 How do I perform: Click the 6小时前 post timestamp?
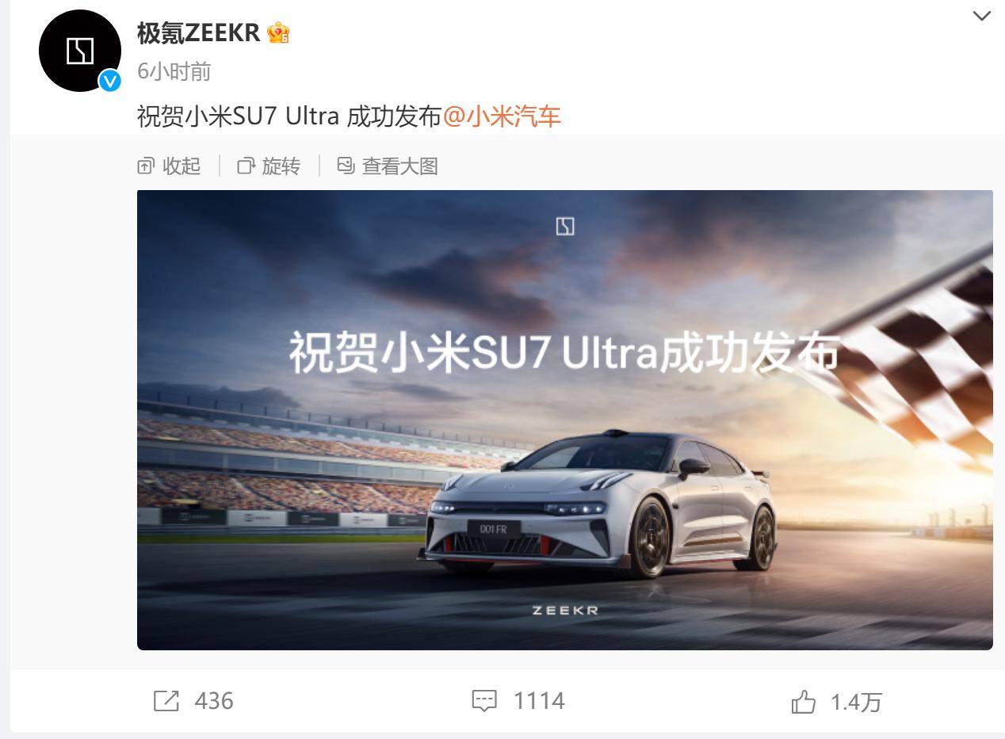pos(174,71)
